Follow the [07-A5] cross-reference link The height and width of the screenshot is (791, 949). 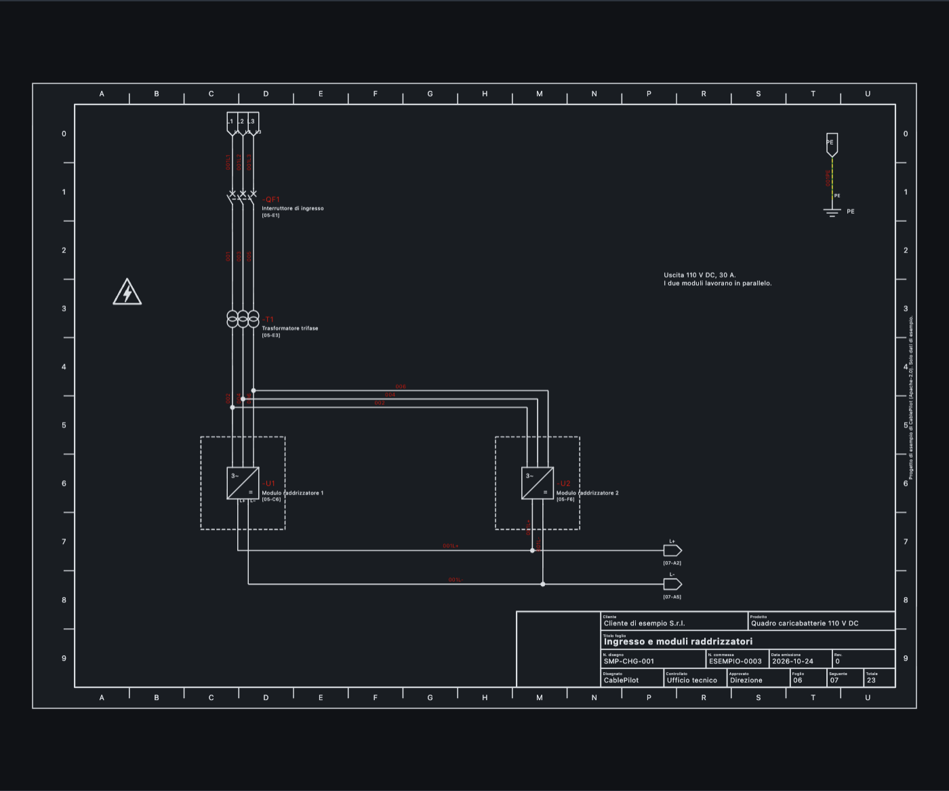pyautogui.click(x=672, y=597)
